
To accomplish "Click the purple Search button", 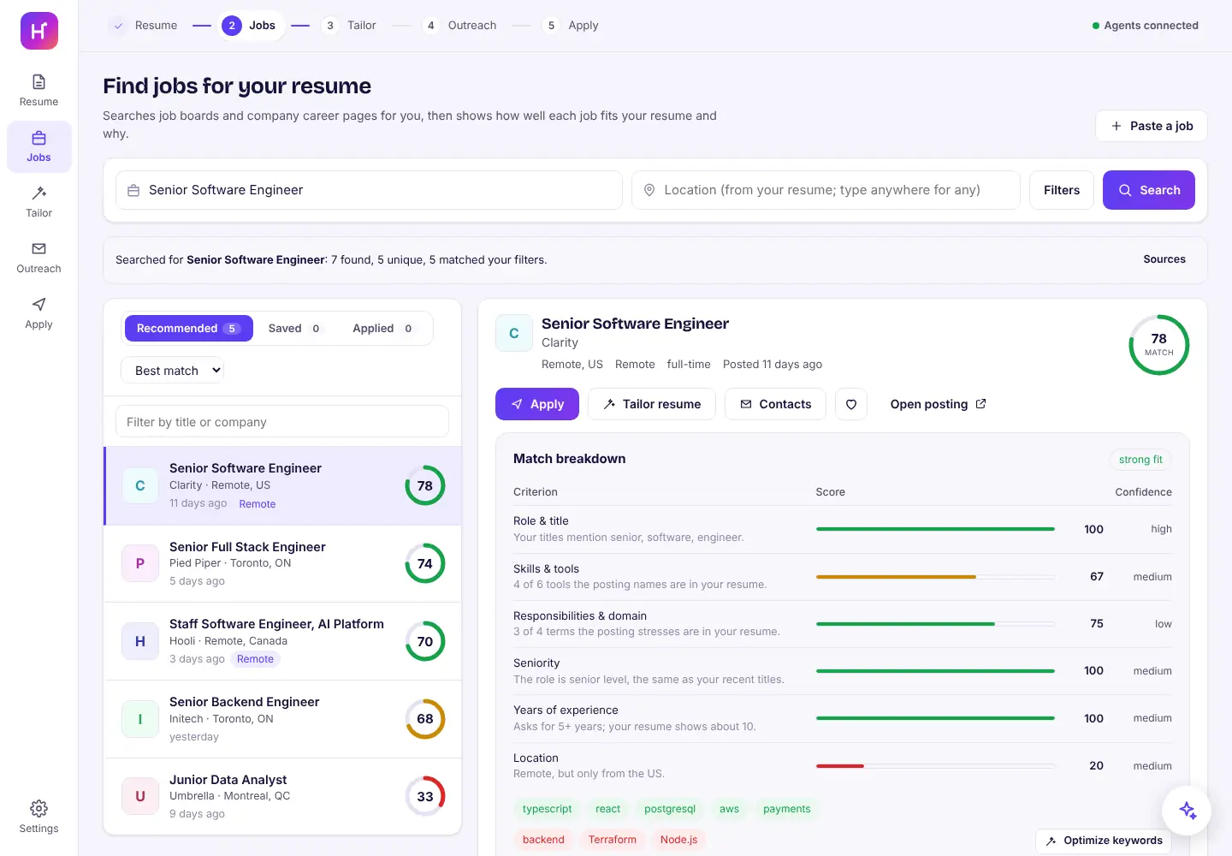I will click(x=1149, y=190).
